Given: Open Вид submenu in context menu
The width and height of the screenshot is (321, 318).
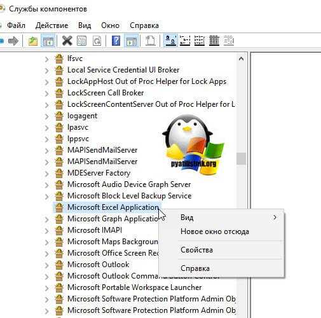Looking at the screenshot, I should tap(221, 218).
